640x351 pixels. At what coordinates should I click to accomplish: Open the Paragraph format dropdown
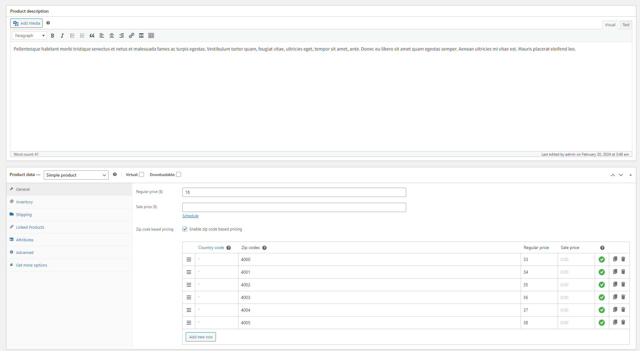(x=29, y=36)
